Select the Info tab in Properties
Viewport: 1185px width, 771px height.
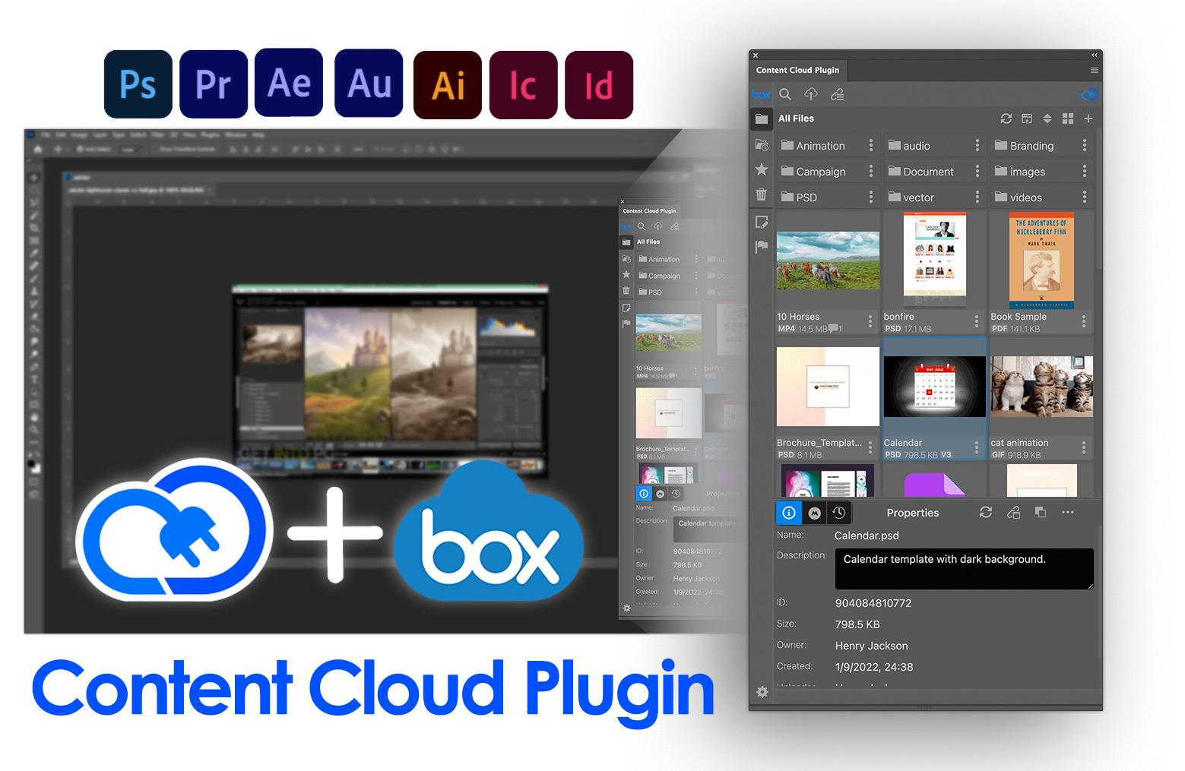point(789,513)
